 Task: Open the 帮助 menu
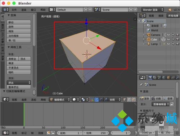point(43,10)
